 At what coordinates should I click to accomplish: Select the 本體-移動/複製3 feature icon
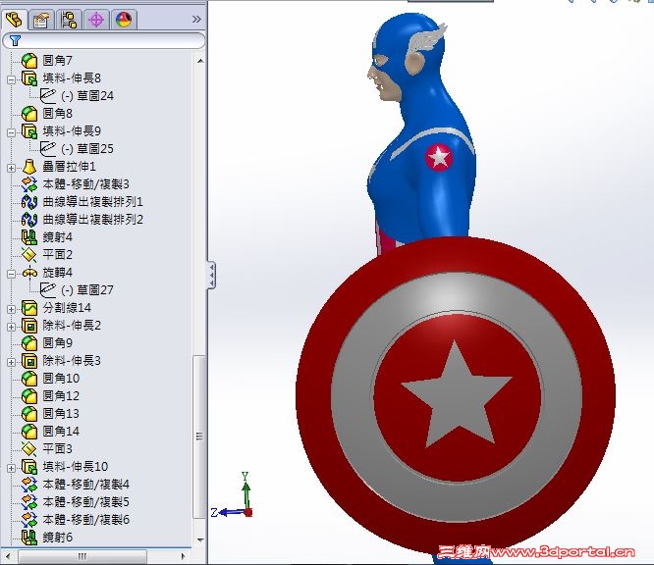pyautogui.click(x=29, y=184)
